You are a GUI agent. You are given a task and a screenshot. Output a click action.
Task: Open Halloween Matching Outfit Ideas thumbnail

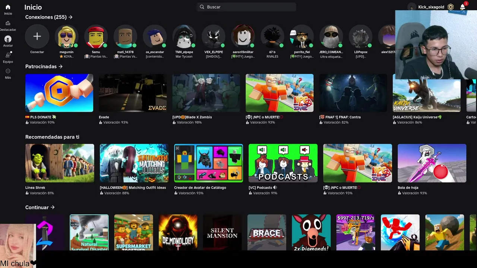[x=134, y=163]
